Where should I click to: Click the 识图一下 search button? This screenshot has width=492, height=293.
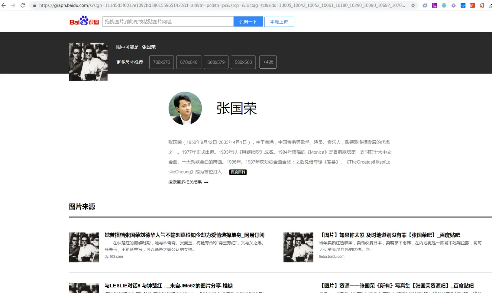248,22
